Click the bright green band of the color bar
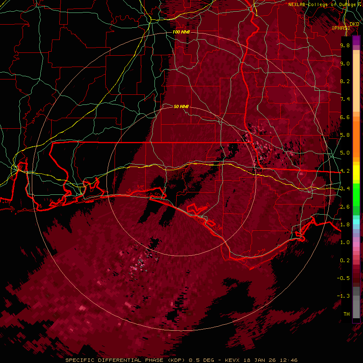 (x=356, y=195)
